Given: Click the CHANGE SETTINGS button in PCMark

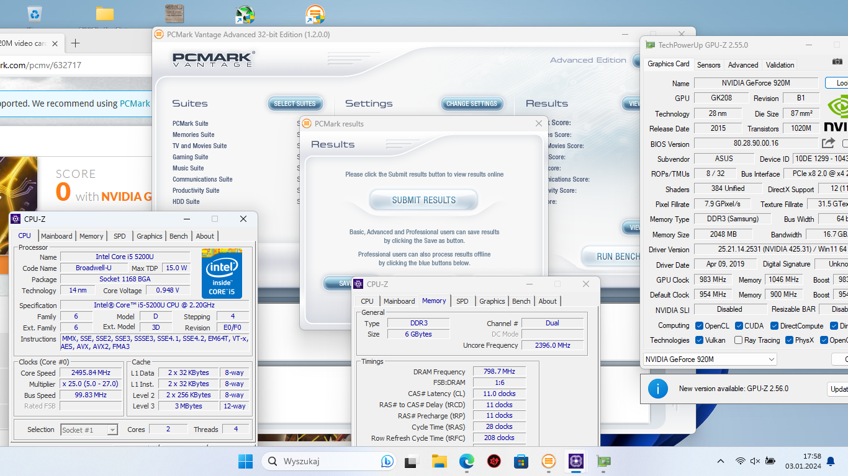Looking at the screenshot, I should (472, 104).
